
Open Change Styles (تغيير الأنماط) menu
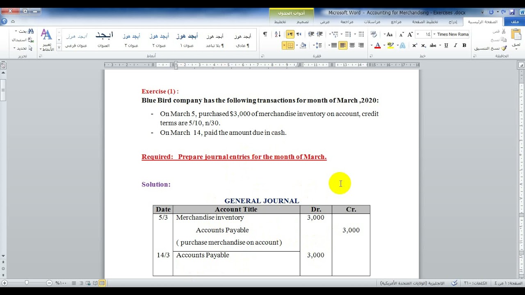[x=47, y=40]
